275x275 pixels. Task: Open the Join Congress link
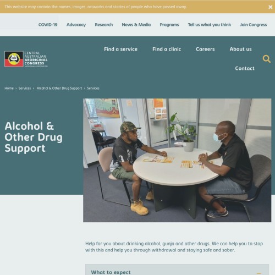[x=254, y=25]
